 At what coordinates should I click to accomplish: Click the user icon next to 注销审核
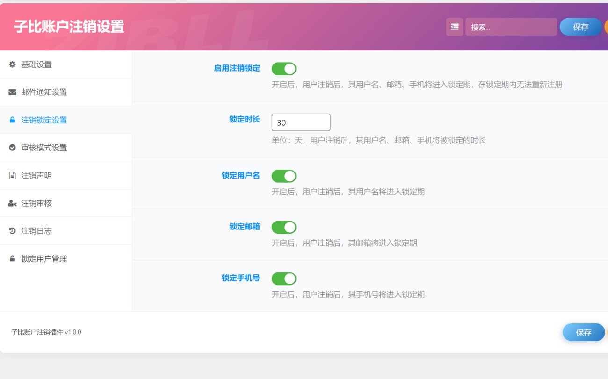tap(12, 203)
